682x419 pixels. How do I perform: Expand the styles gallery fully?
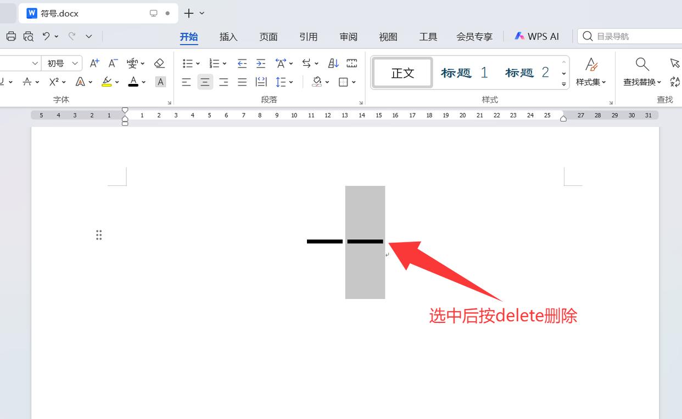[564, 84]
